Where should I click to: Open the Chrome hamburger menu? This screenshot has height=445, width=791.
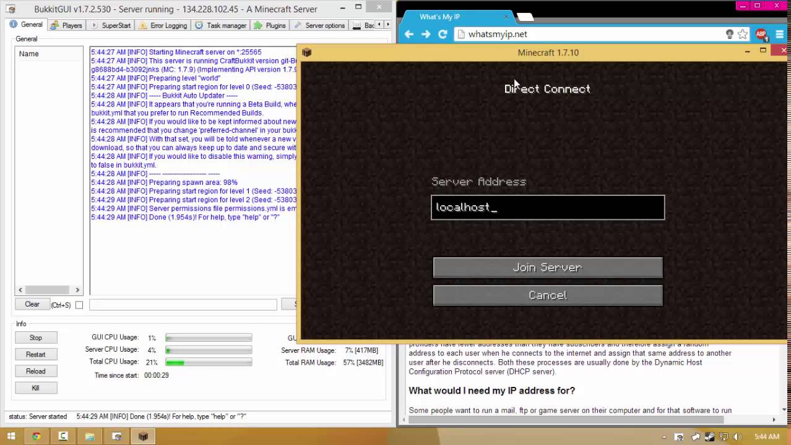pyautogui.click(x=779, y=34)
